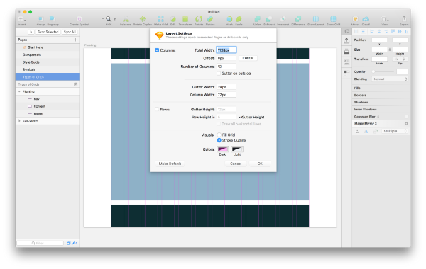Open the Insert tool menu

click(x=22, y=19)
